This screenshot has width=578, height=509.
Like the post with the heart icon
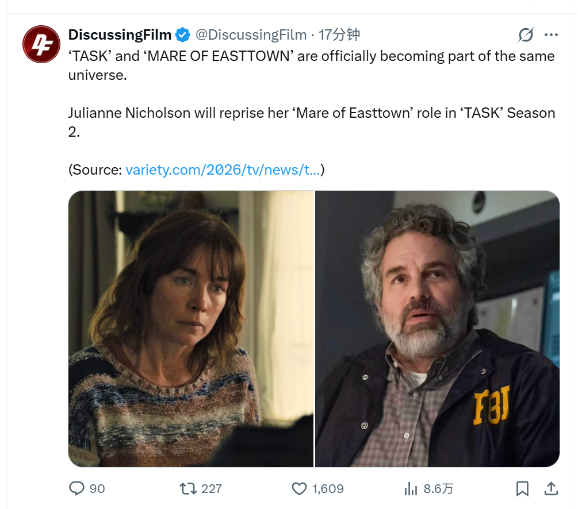pos(299,488)
